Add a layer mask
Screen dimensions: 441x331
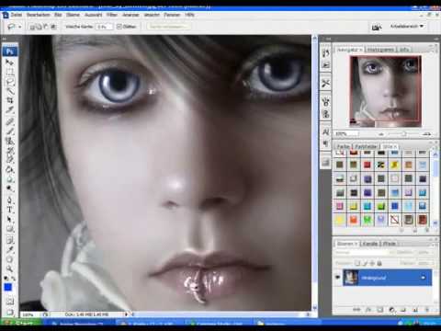(x=379, y=310)
